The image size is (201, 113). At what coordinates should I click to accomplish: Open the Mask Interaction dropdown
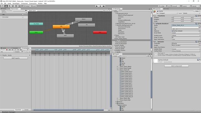pos(186,39)
